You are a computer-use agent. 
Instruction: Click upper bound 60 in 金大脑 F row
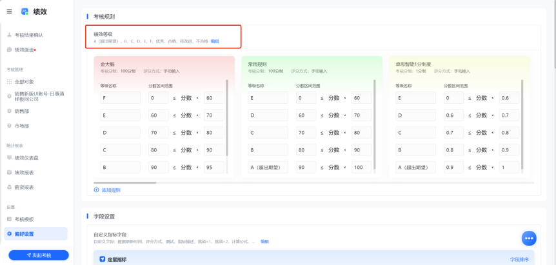pyautogui.click(x=213, y=98)
